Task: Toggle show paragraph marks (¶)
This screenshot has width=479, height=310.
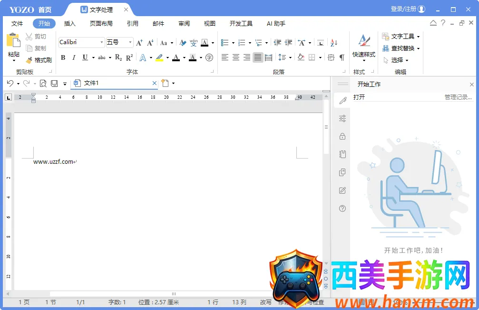Action: 342,57
